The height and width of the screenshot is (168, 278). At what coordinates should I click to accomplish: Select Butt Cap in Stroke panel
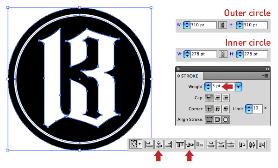(209, 98)
